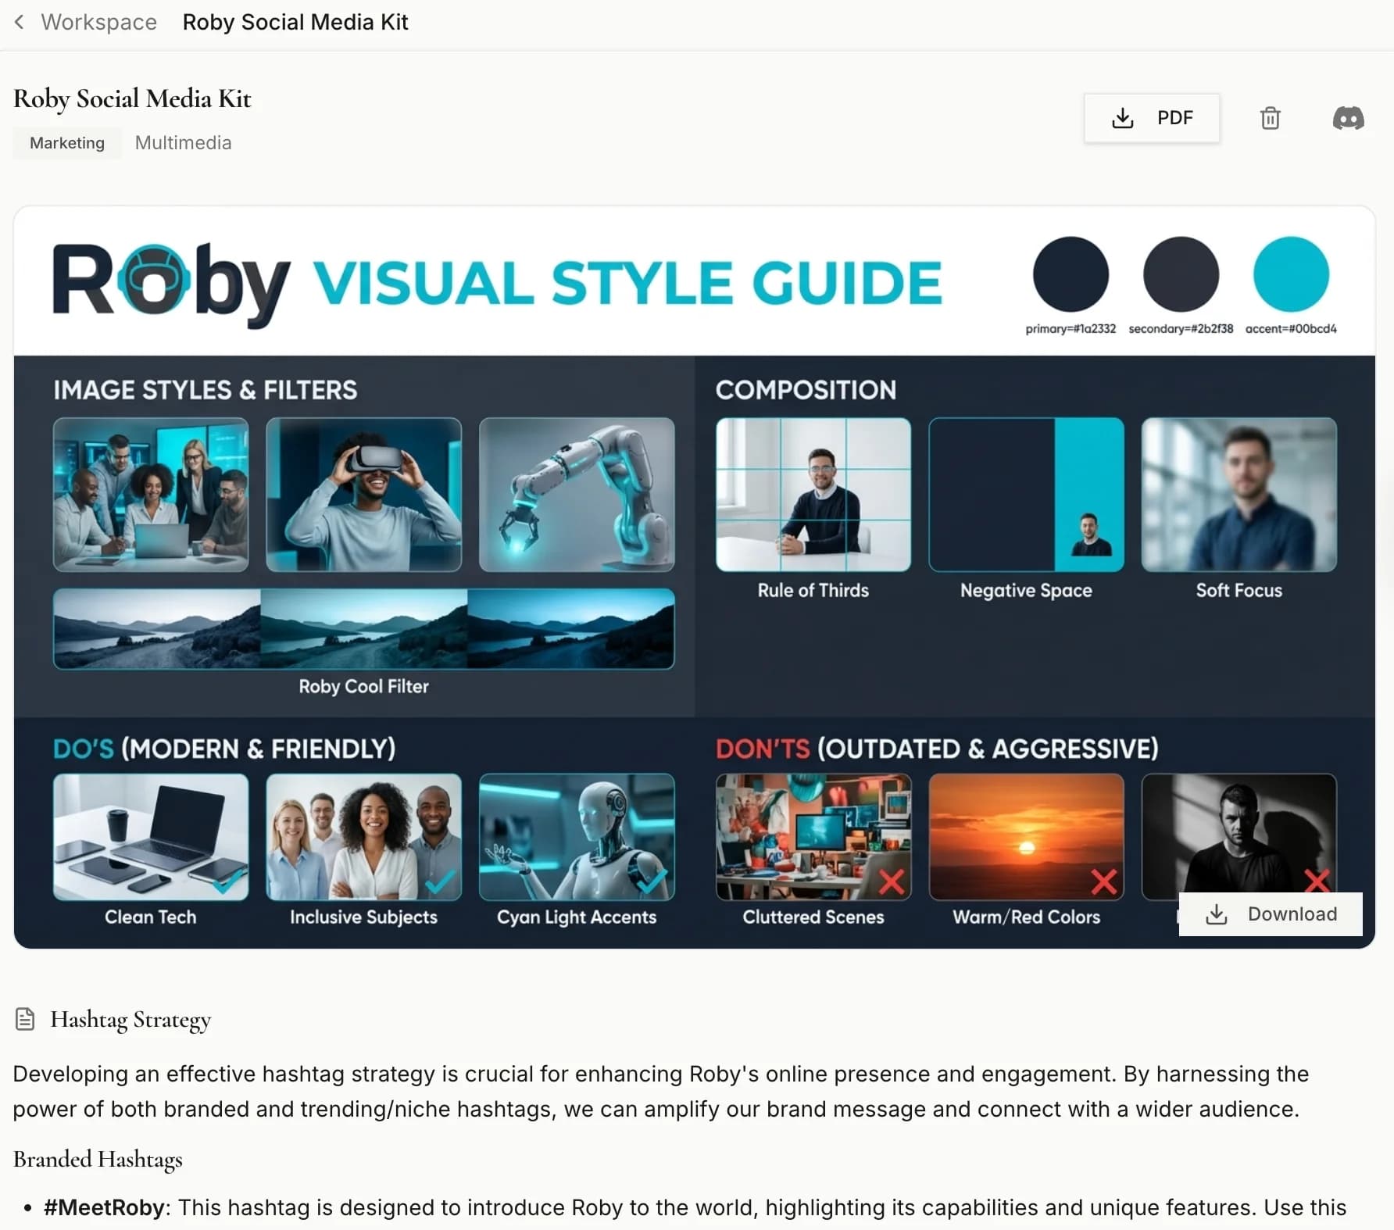Click the Hashtag Strategy section heading
This screenshot has height=1230, width=1394.
click(x=130, y=1019)
